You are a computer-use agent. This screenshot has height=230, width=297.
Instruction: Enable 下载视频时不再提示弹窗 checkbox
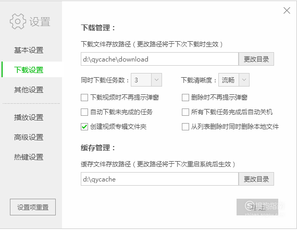click(x=84, y=98)
